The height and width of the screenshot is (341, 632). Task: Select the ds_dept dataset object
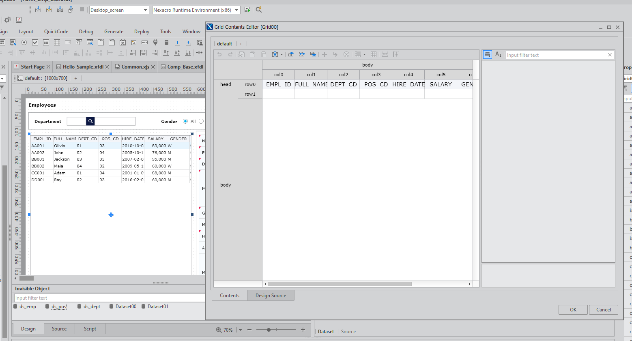pos(89,306)
